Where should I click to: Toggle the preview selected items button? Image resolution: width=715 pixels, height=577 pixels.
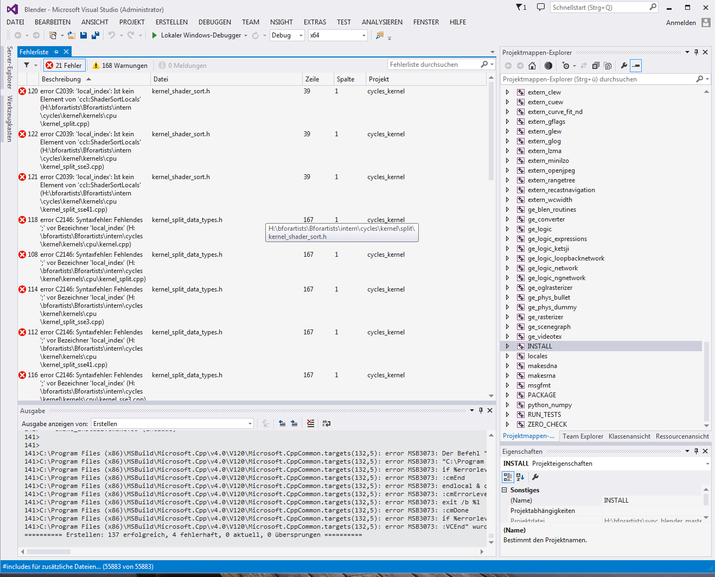[x=636, y=66]
